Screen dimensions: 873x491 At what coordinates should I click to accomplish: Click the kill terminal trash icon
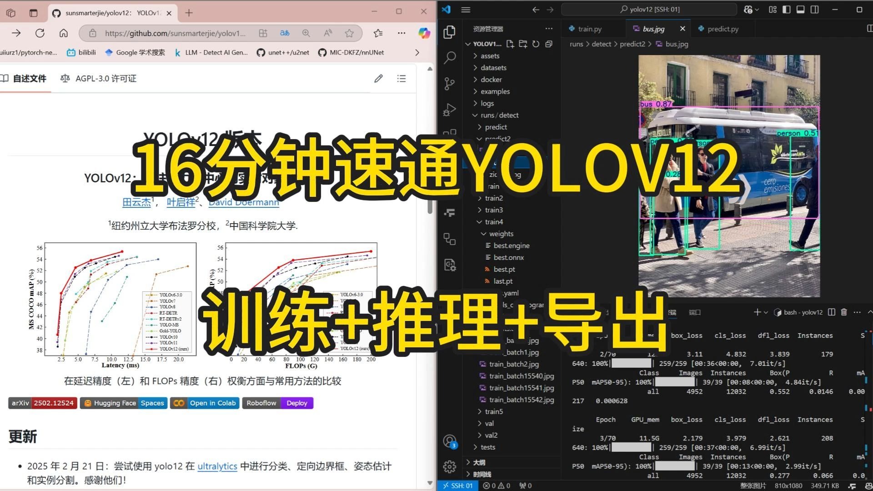[x=844, y=312]
